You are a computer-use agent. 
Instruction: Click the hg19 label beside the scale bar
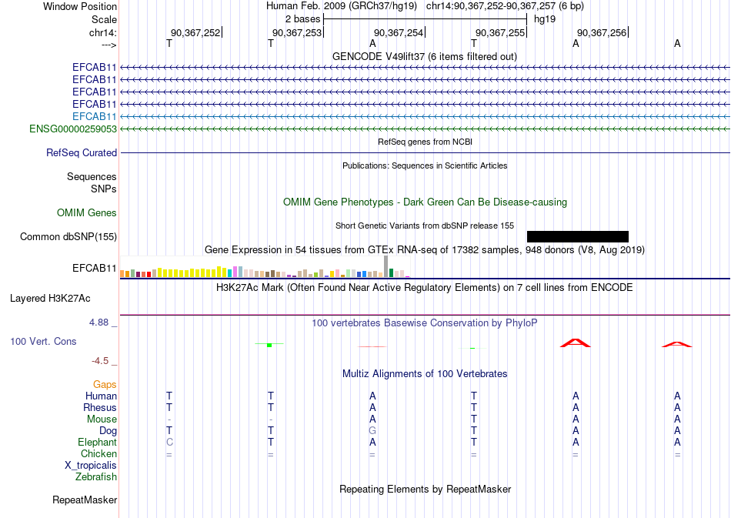pyautogui.click(x=545, y=19)
